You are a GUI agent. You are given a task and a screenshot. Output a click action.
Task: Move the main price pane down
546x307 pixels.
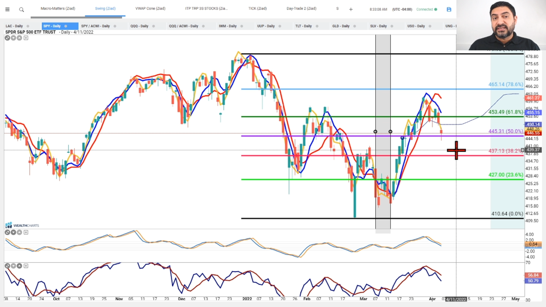point(13,38)
